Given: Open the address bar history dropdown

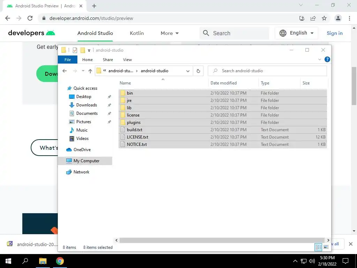Looking at the screenshot, I should pos(188,71).
